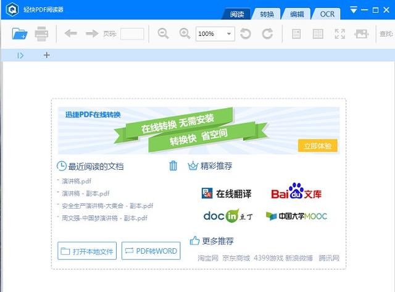Go to previous page with left arrow

point(70,33)
